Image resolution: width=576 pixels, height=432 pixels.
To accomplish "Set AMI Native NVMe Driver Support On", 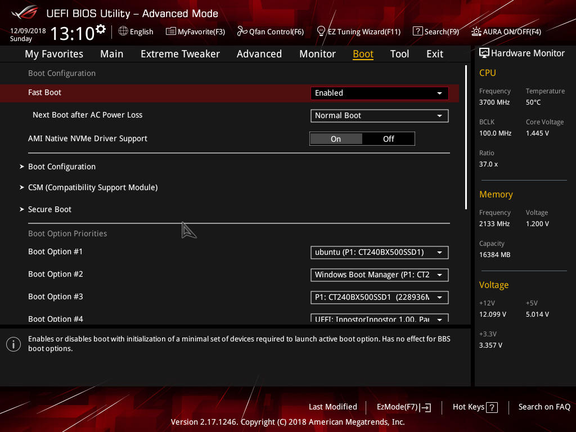I will pos(336,139).
